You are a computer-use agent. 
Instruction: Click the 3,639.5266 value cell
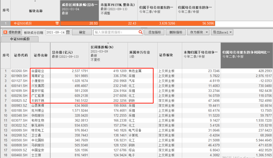click(x=157, y=23)
